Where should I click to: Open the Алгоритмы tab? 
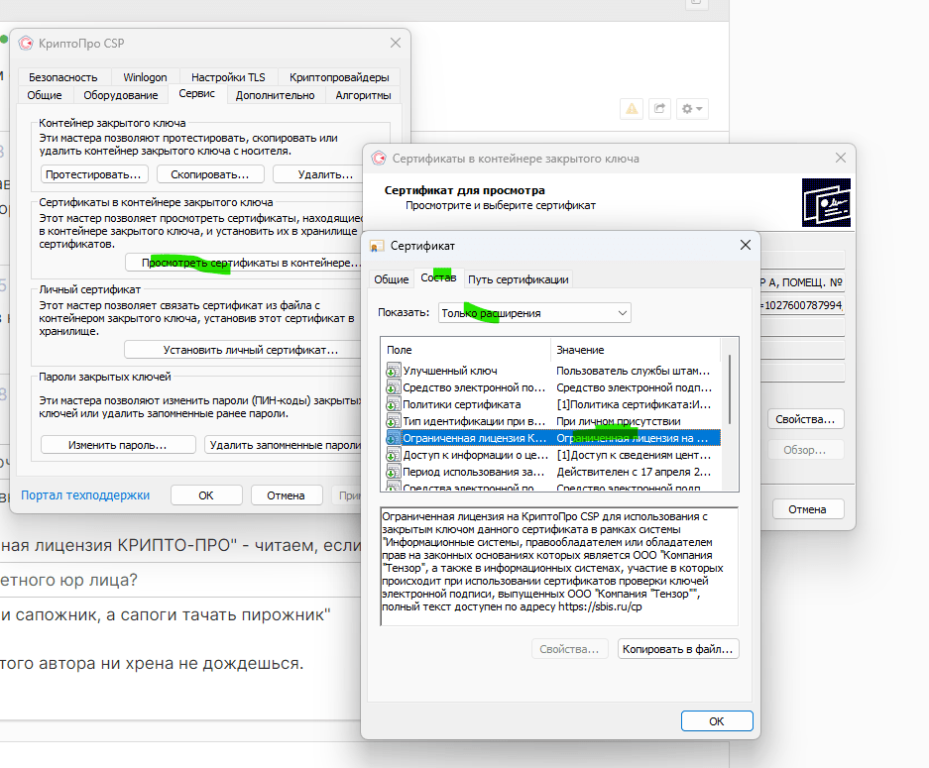(363, 95)
